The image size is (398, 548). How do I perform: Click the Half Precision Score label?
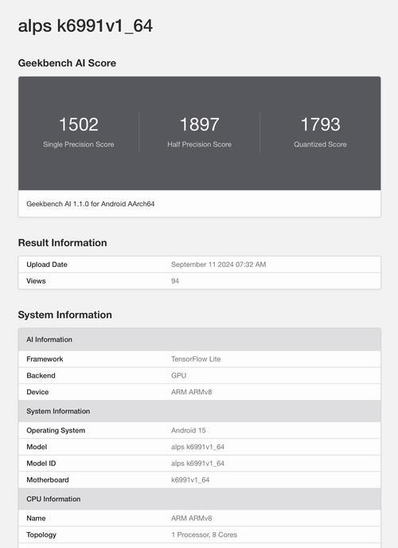pos(199,144)
